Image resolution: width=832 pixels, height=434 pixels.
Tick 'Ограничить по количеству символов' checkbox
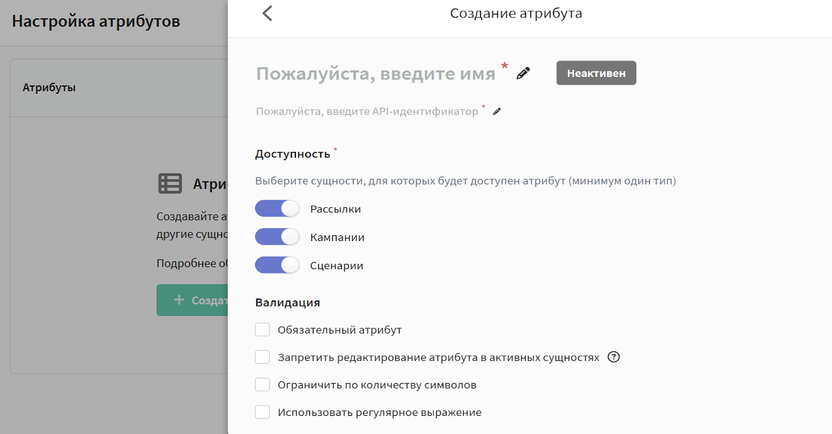(263, 384)
